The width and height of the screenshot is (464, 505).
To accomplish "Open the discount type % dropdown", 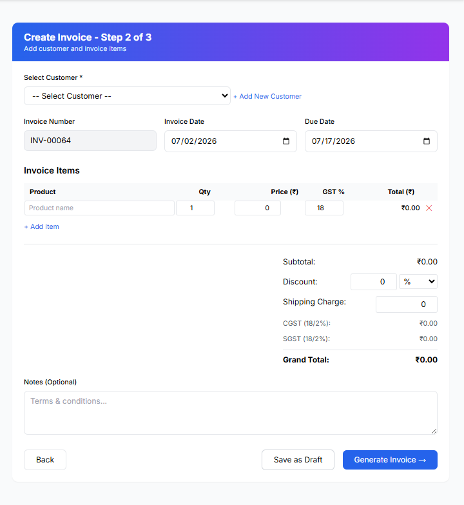I will point(418,282).
